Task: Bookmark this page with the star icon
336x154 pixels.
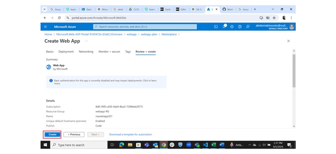Action: tap(274, 18)
